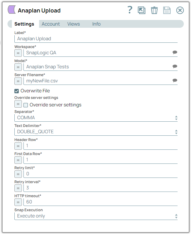This screenshot has height=234, width=191.
Task: Toggle expression button for Workspace
Action: (18, 53)
